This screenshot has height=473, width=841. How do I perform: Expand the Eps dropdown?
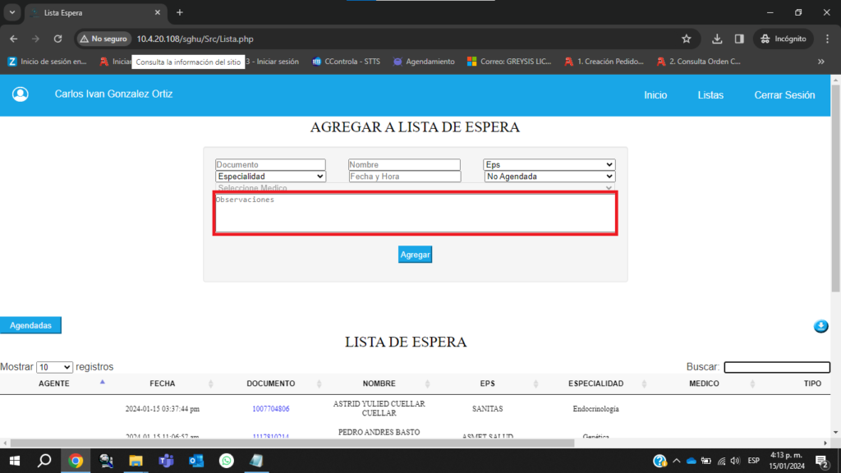pyautogui.click(x=549, y=165)
